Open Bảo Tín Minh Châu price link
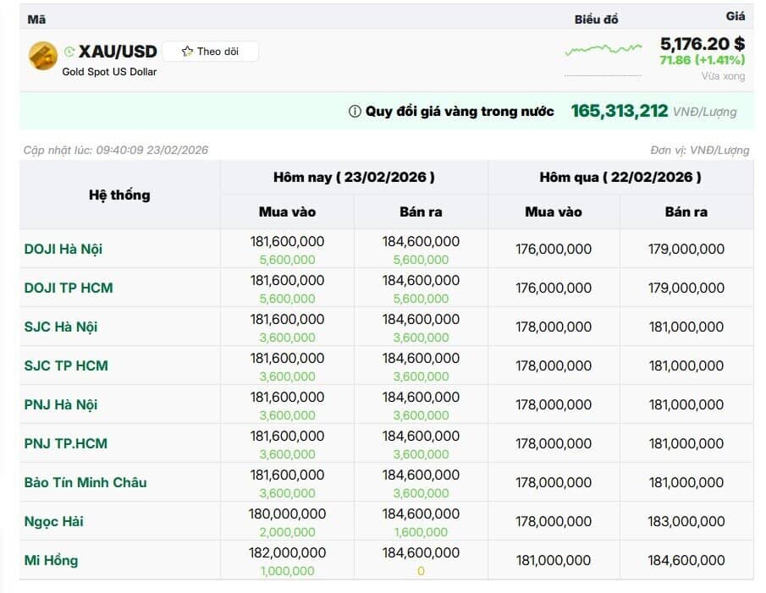Screen dimensions: 766x593 pos(85,482)
